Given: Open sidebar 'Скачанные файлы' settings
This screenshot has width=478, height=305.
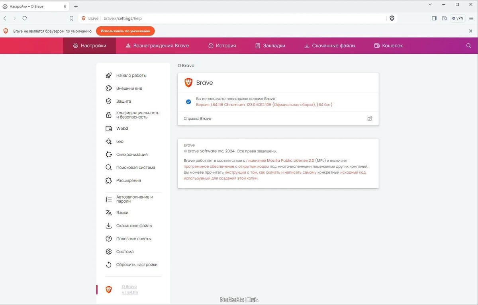Looking at the screenshot, I should tap(133, 226).
